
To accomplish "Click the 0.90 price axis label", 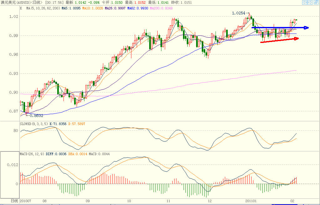I will tap(14, 92).
